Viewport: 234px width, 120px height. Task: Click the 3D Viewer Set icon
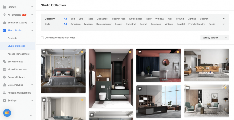4,62
